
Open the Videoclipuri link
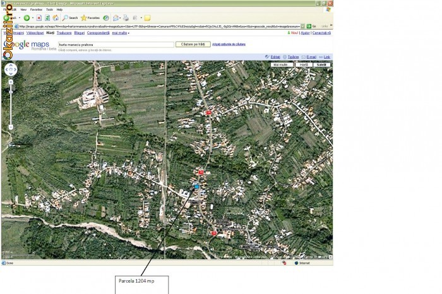click(35, 33)
